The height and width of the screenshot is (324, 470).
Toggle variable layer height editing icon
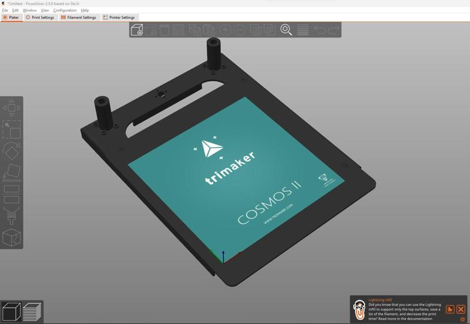click(303, 30)
